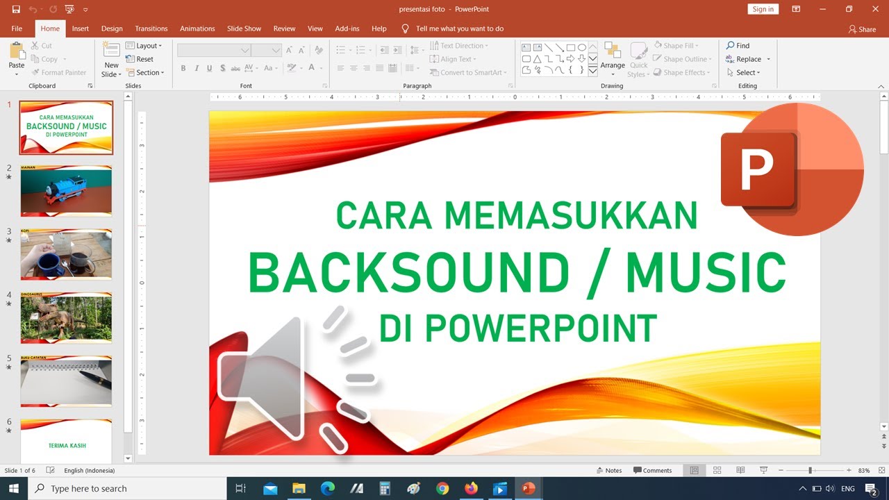Switch to the Review tab
The image size is (889, 500).
pyautogui.click(x=284, y=28)
